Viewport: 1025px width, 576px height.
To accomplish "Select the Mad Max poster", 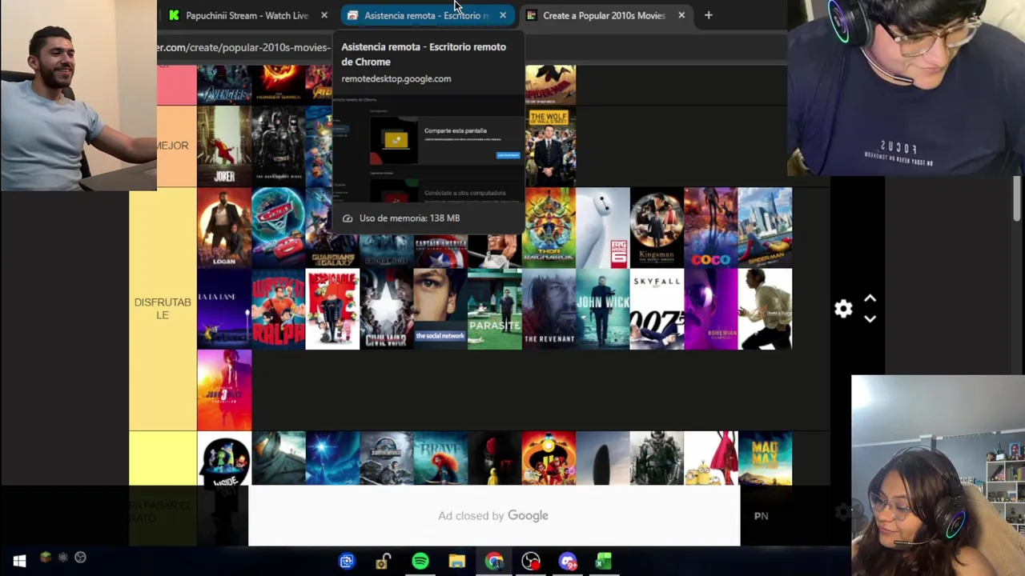I will tap(765, 458).
